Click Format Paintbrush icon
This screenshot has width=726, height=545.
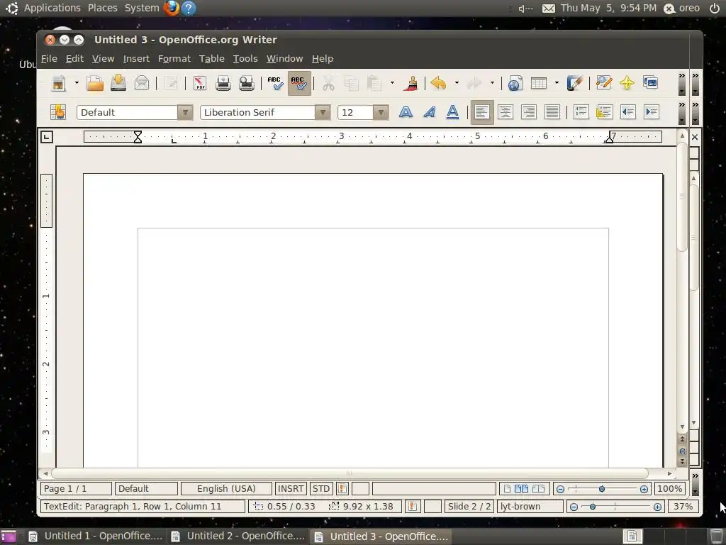(x=411, y=84)
